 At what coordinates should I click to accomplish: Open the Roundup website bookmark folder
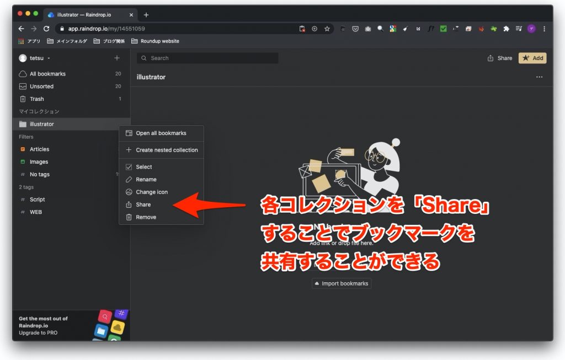click(155, 41)
